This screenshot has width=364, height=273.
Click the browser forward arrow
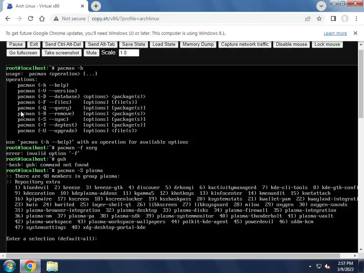coord(19,18)
